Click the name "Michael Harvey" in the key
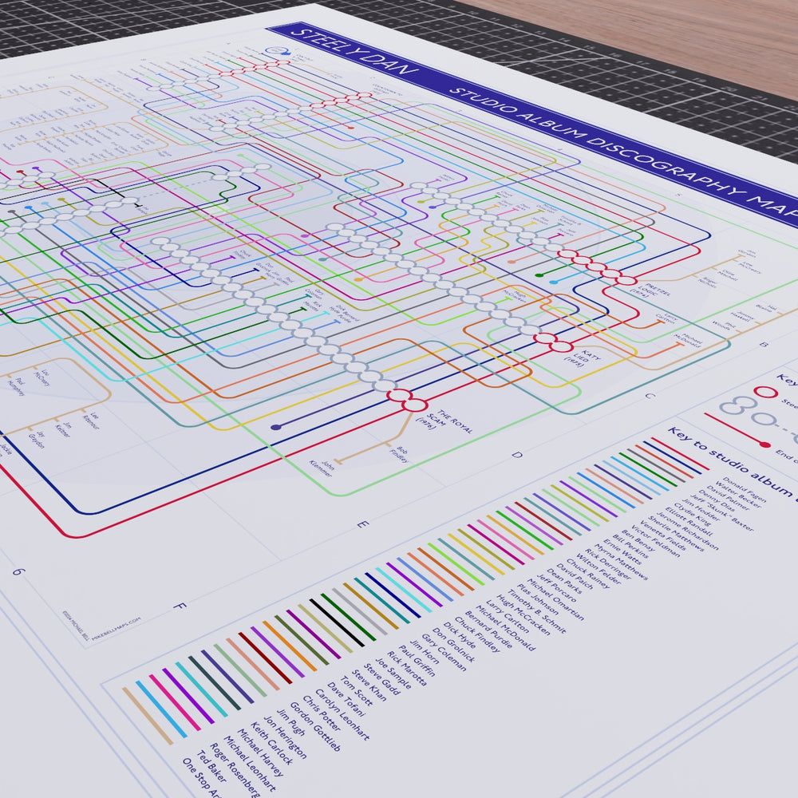798x798 pixels. [x=259, y=753]
